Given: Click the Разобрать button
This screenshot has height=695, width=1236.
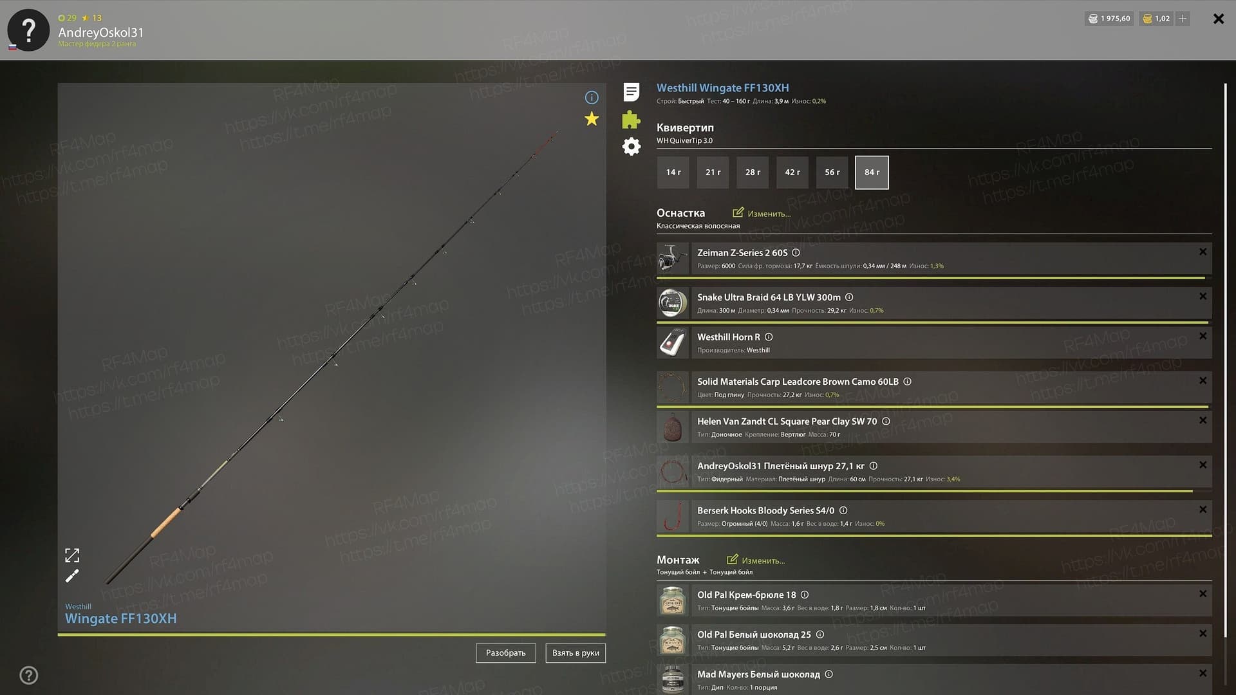Looking at the screenshot, I should [x=506, y=653].
